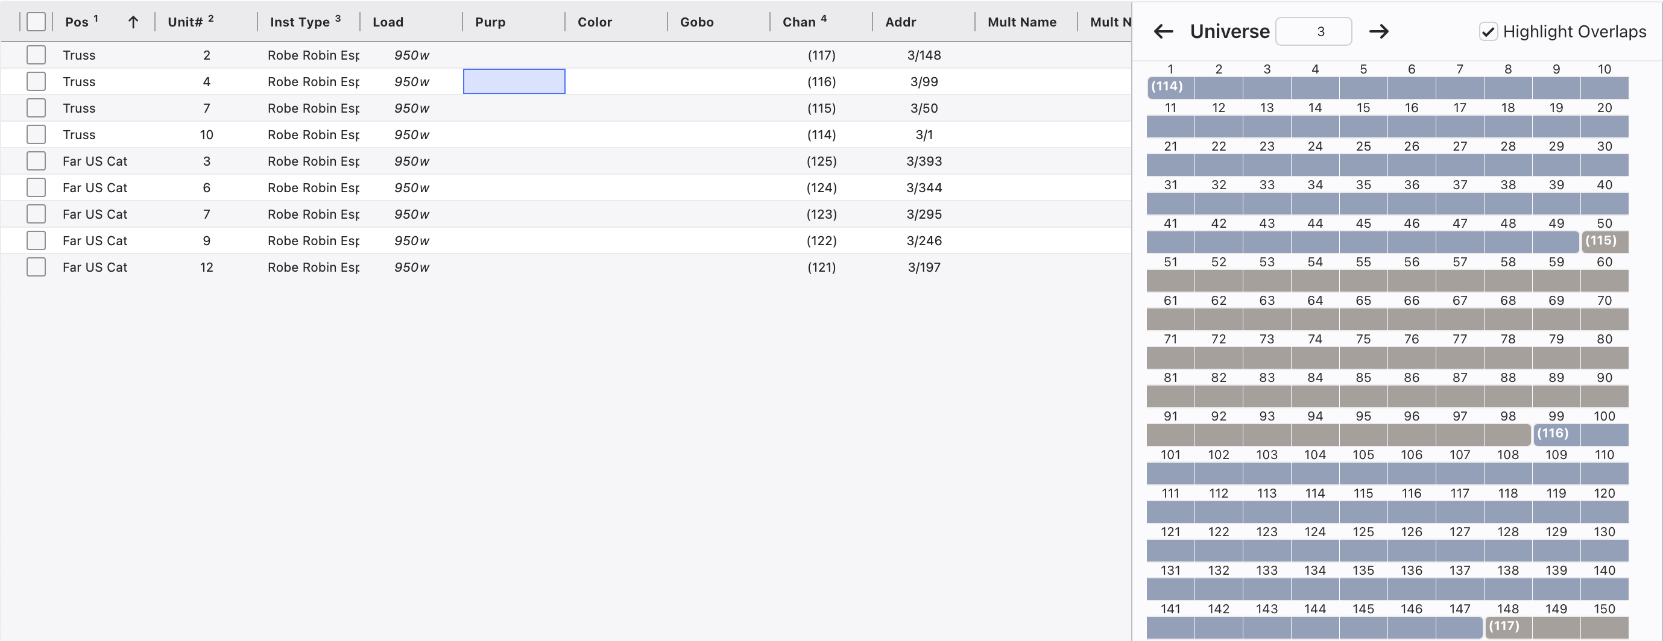Screen dimensions: 1663x641
Task: Select the highlighted Purp cell for Truss 4
Action: (x=514, y=81)
